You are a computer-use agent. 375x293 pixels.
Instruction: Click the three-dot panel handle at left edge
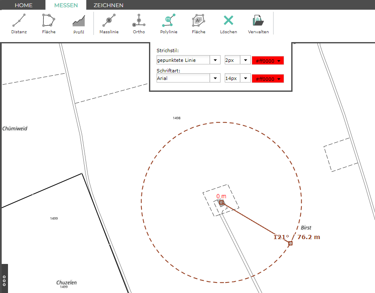pyautogui.click(x=4, y=280)
